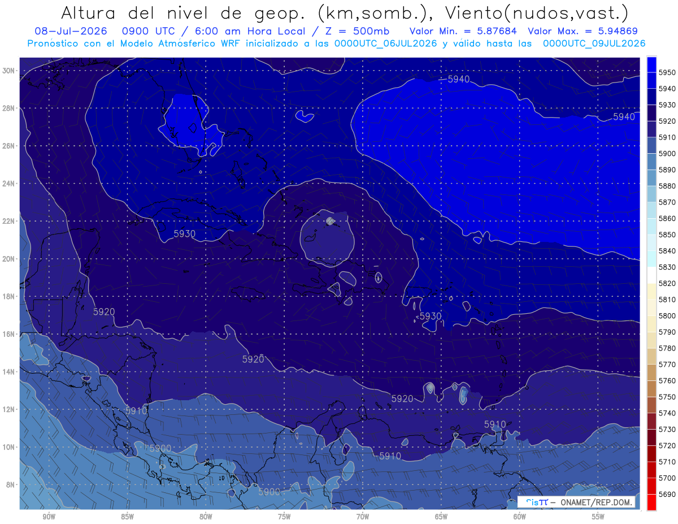Pick the bright red swatch below 5690

(x=651, y=502)
